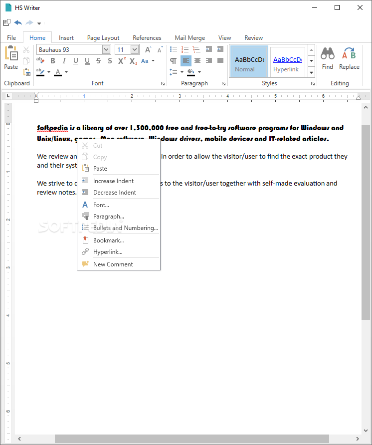The width and height of the screenshot is (372, 445).
Task: Toggle Subscript formatting
Action: [133, 61]
